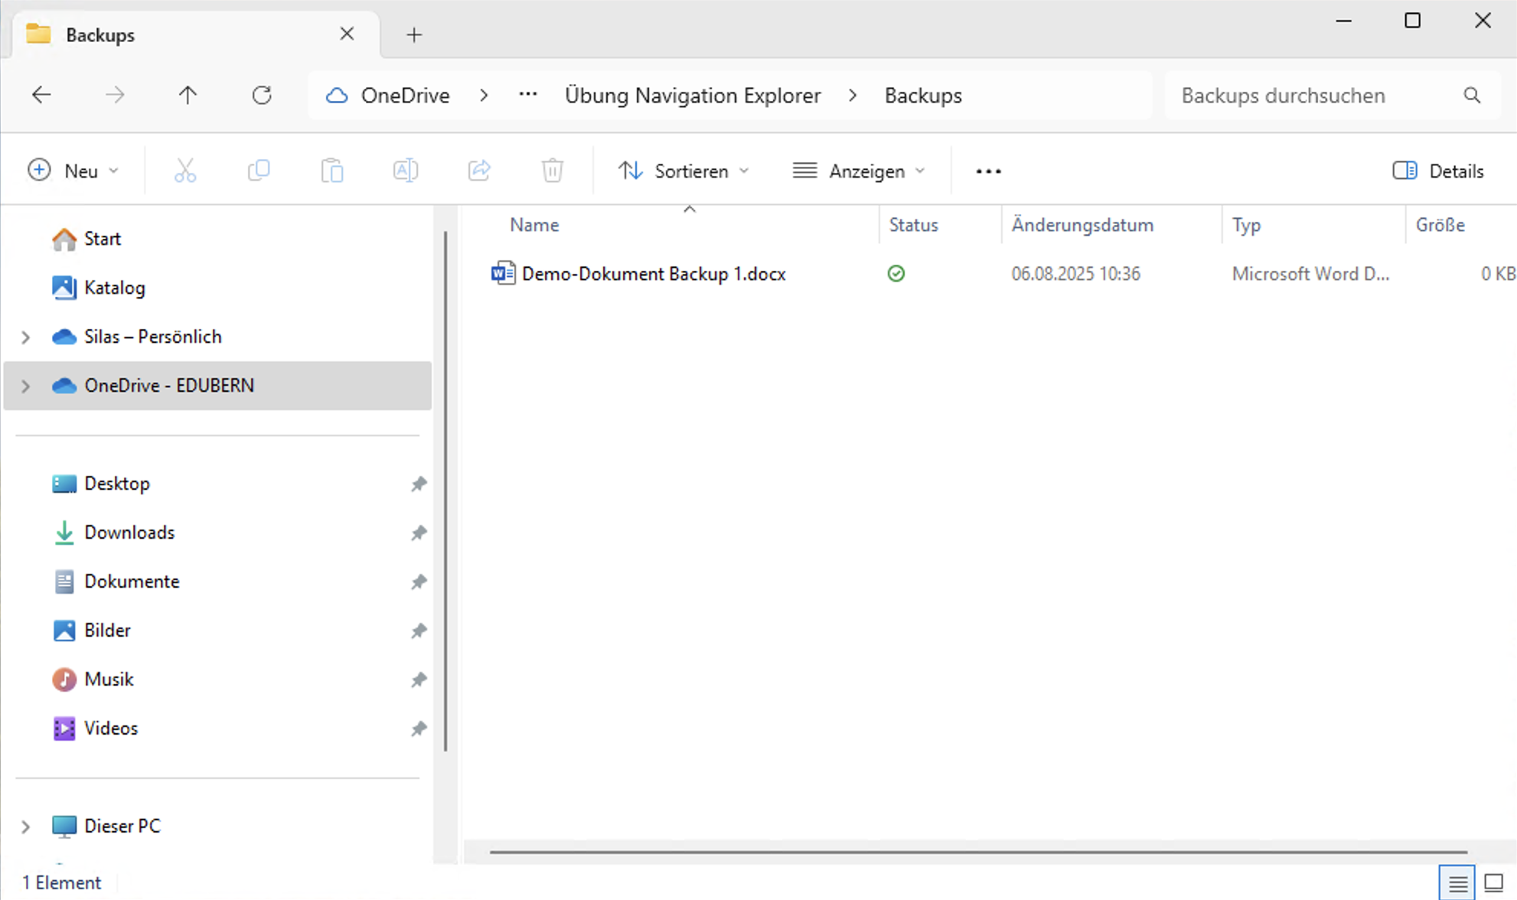1517x900 pixels.
Task: Open the Sortieren dropdown menu
Action: point(683,171)
